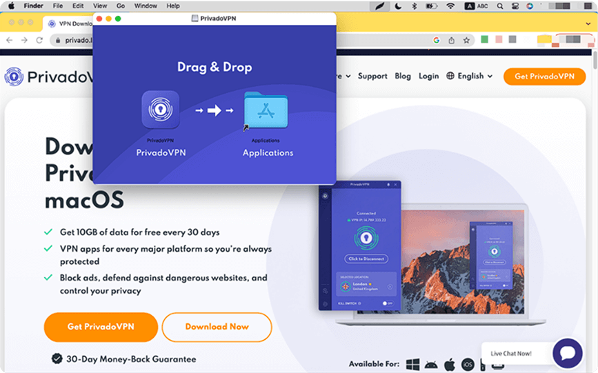
Task: Click the orange Get PrivadoVPN hero button
Action: click(x=101, y=327)
